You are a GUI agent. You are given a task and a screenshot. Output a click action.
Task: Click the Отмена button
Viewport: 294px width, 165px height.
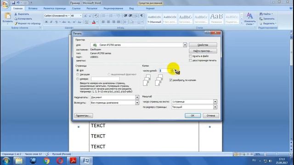[211, 115]
